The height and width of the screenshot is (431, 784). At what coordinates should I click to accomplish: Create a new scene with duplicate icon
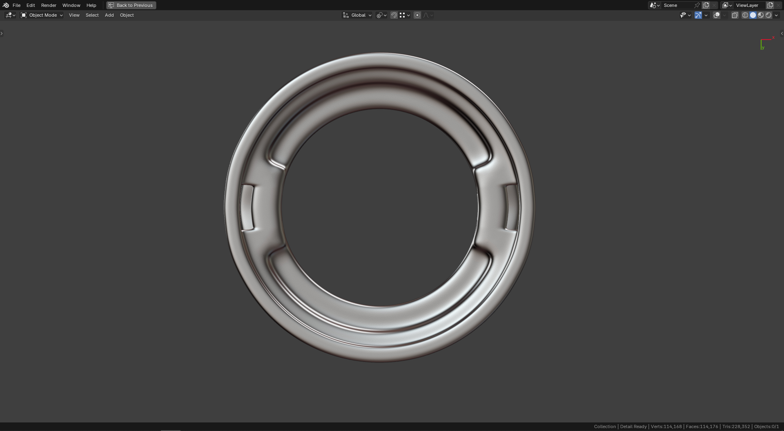(706, 5)
